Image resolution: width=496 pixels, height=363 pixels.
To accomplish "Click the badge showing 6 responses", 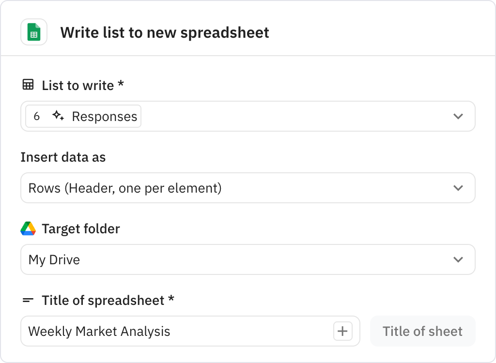I will (37, 116).
